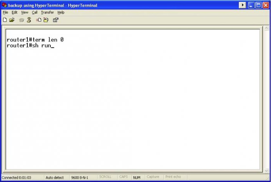Close the HyperTerminal window

[266, 5]
